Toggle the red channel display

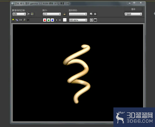[45, 20]
